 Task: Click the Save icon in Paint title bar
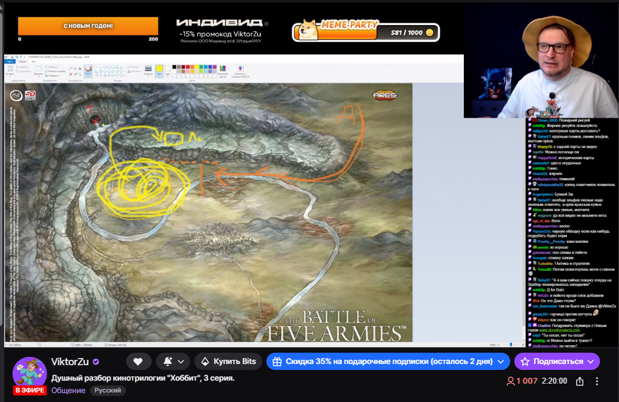[x=12, y=57]
